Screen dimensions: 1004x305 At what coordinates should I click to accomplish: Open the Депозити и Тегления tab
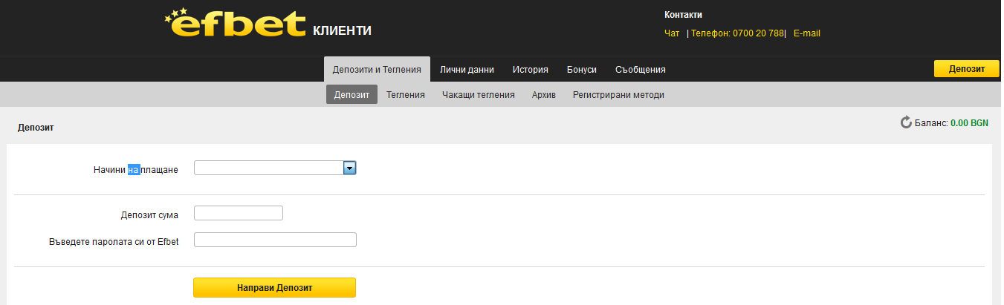377,70
